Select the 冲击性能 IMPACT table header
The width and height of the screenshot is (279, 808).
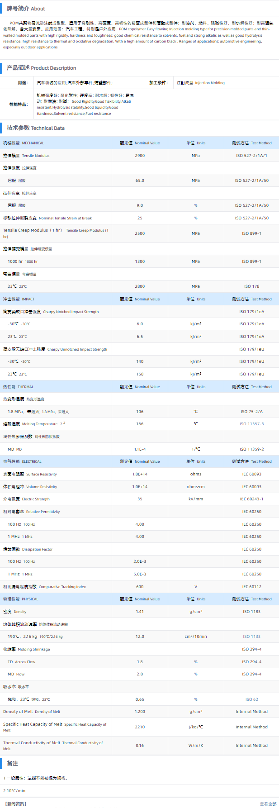(x=19, y=299)
